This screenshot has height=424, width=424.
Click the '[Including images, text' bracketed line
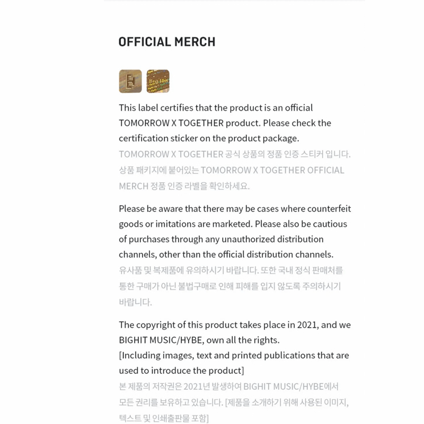point(234,355)
